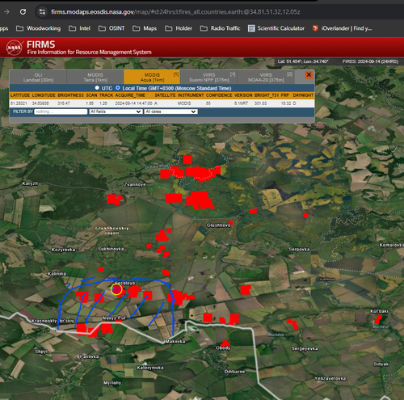Image resolution: width=404 pixels, height=400 pixels.
Task: Open Scientific Calculator bookmark
Action: 276,28
